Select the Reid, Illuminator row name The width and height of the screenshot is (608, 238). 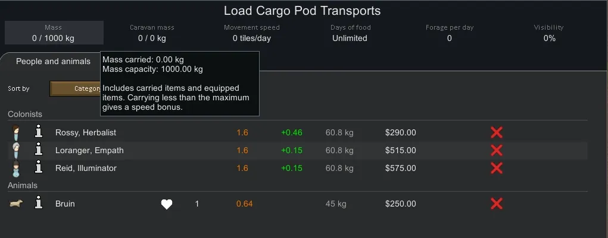(86, 168)
